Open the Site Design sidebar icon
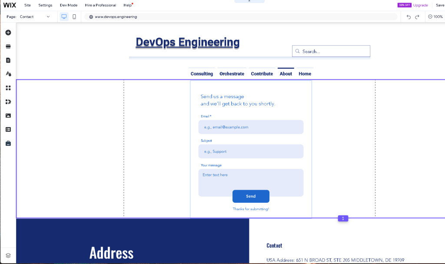The height and width of the screenshot is (264, 445). [8, 74]
